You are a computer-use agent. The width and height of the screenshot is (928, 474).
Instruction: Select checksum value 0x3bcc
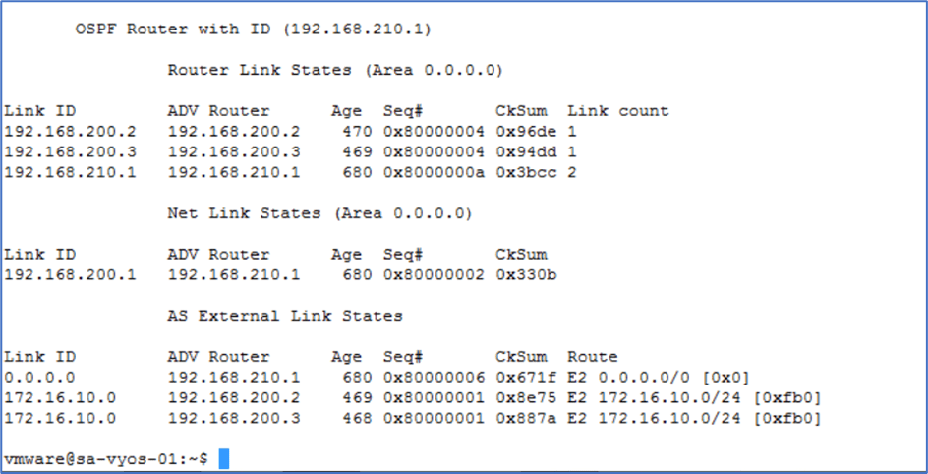tap(522, 173)
